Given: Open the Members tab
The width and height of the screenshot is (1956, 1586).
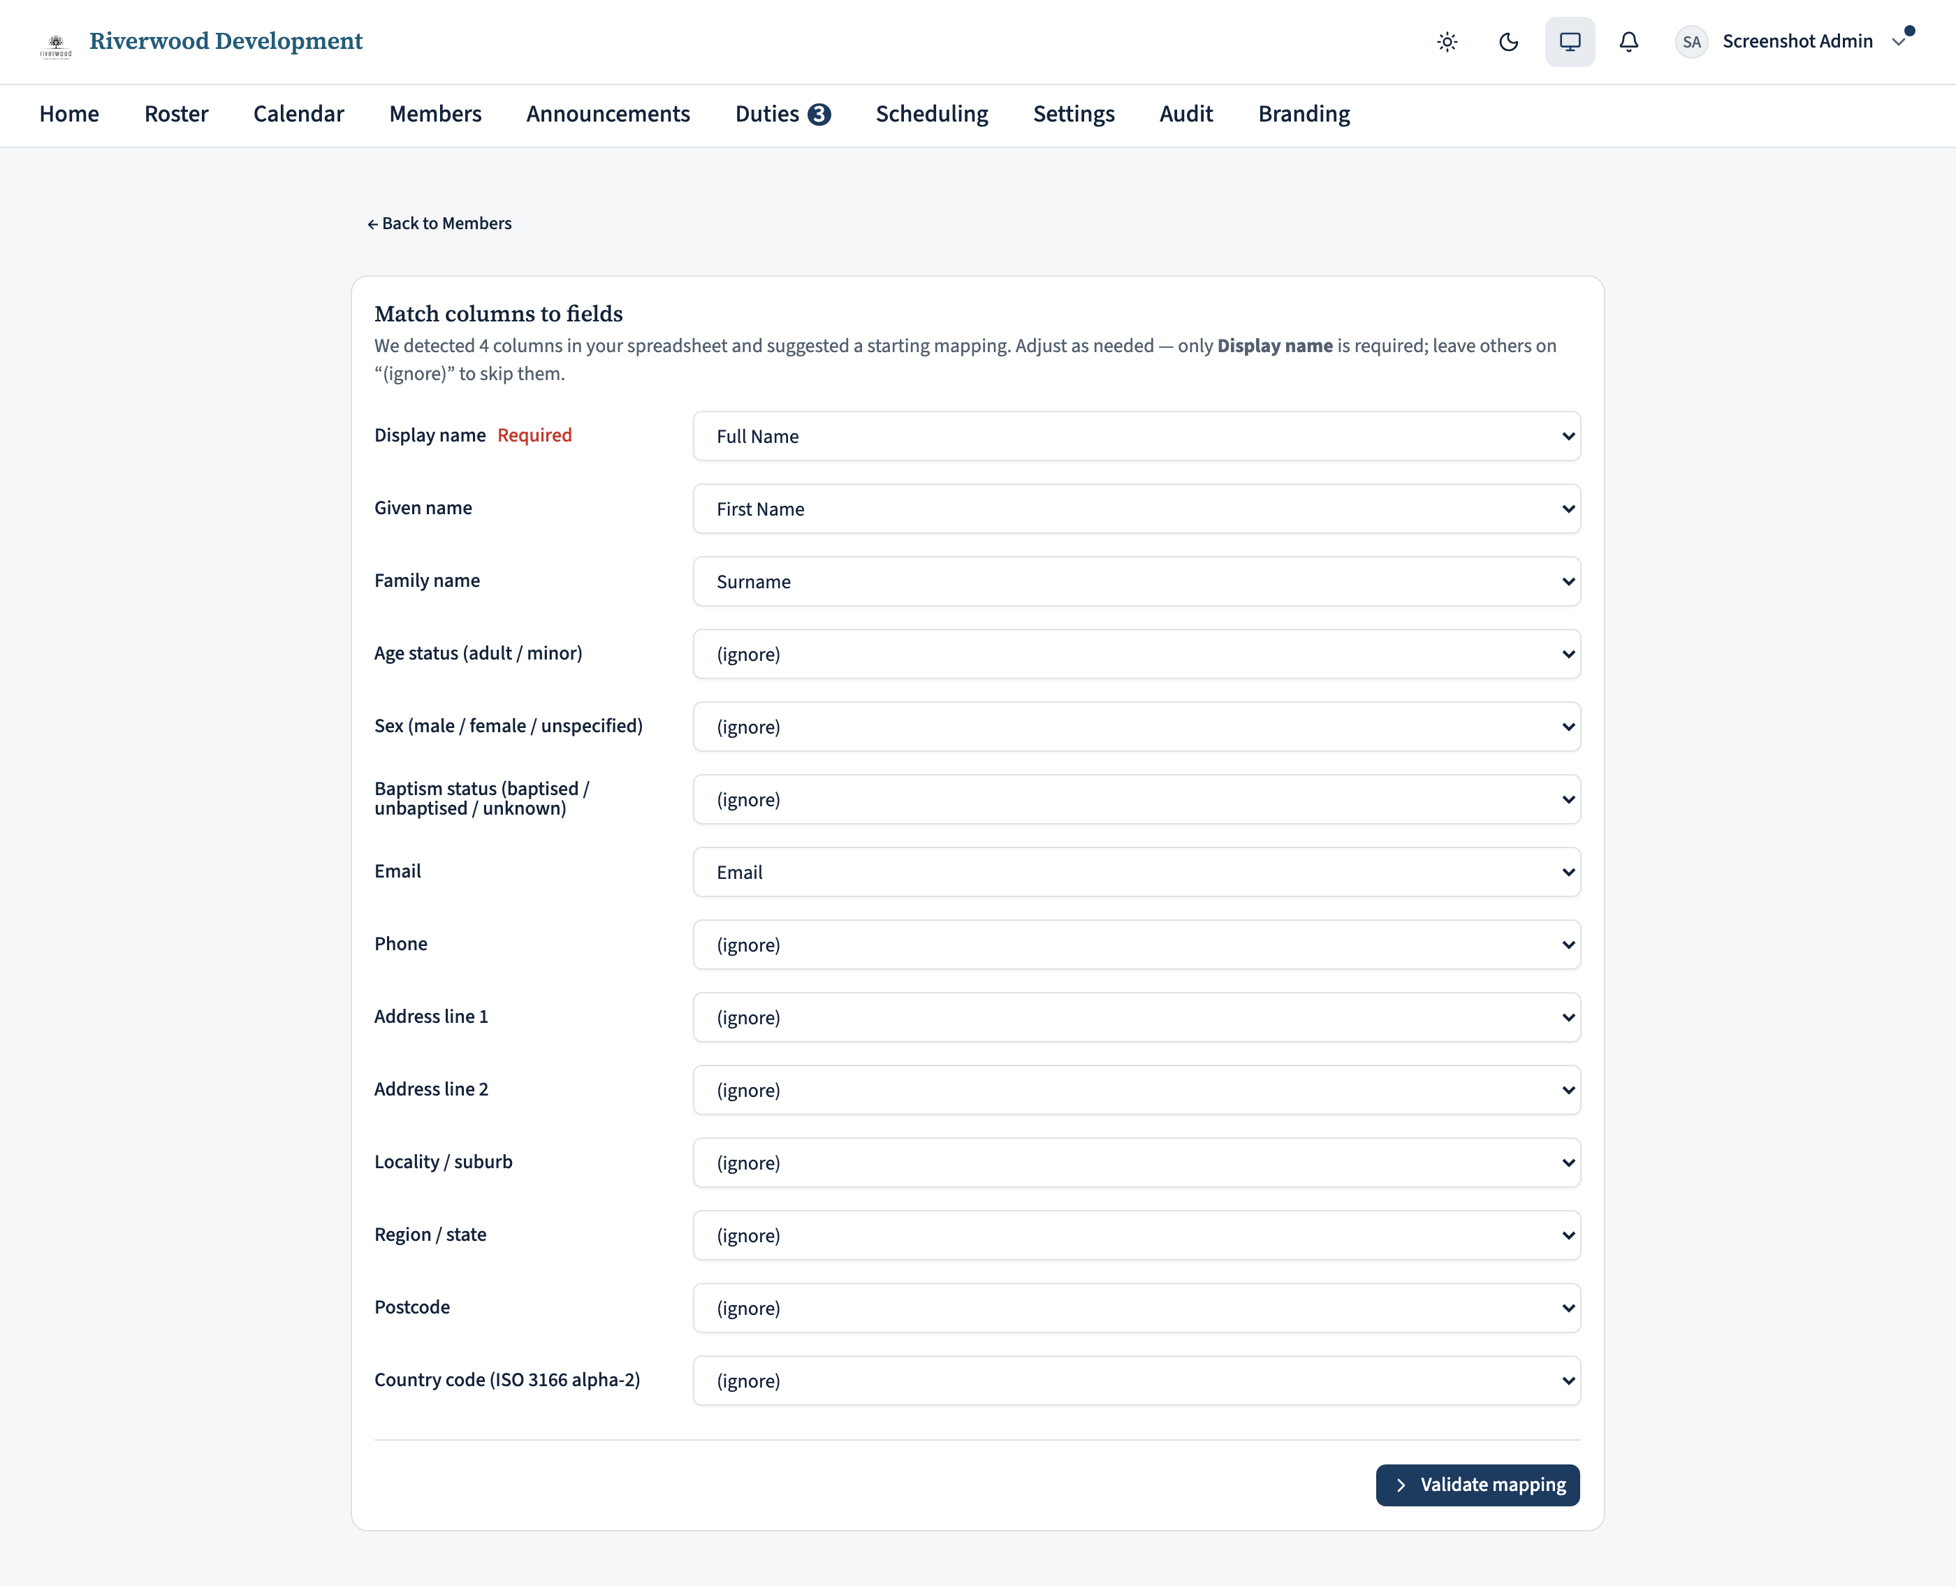Looking at the screenshot, I should click(x=435, y=114).
